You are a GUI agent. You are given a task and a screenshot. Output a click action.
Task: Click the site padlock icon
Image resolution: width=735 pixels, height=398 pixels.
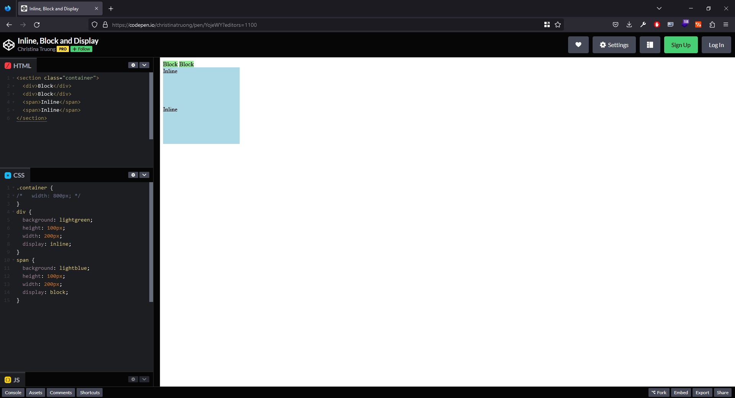tap(105, 25)
